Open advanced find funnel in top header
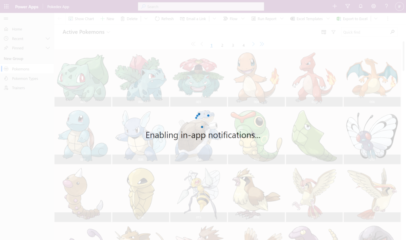This screenshot has width=406, height=240. tap(347, 6)
